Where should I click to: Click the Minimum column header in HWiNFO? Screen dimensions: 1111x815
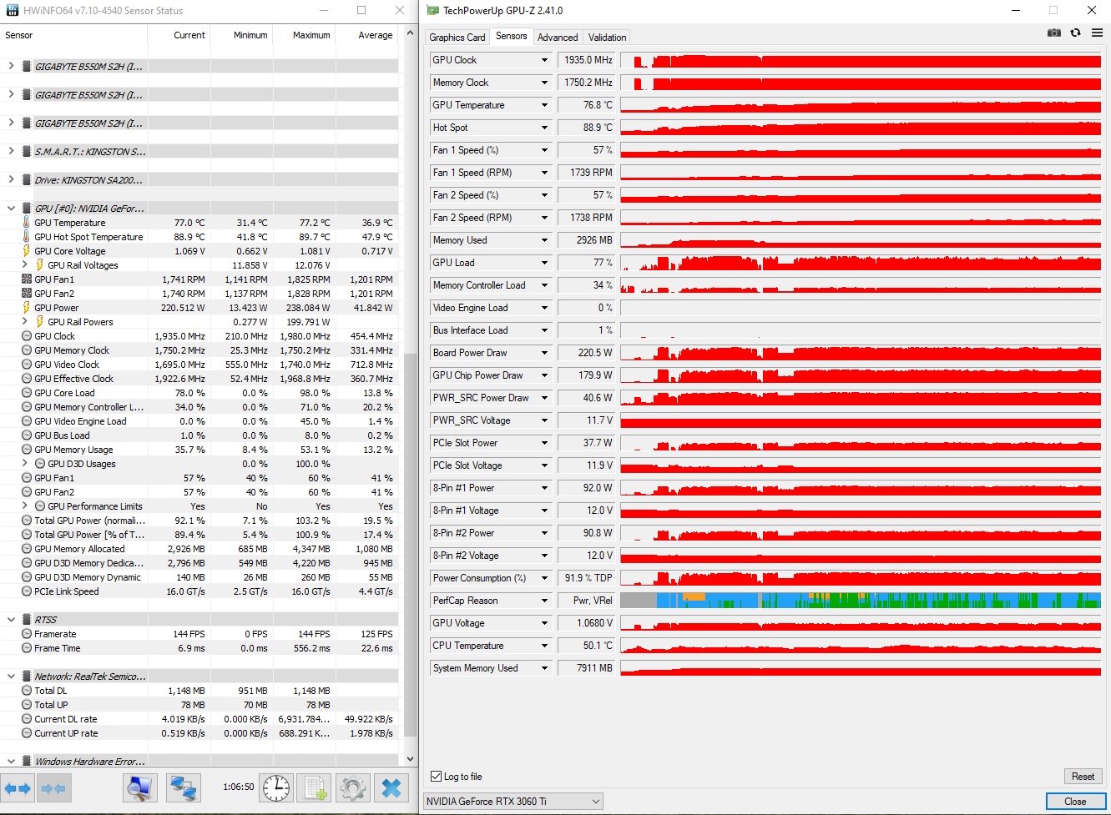pyautogui.click(x=241, y=35)
